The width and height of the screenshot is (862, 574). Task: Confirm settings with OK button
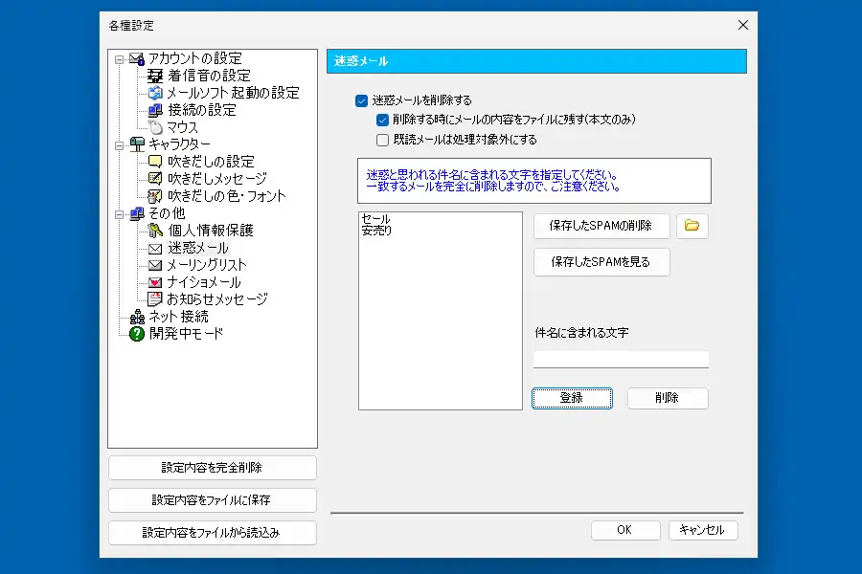tap(625, 530)
